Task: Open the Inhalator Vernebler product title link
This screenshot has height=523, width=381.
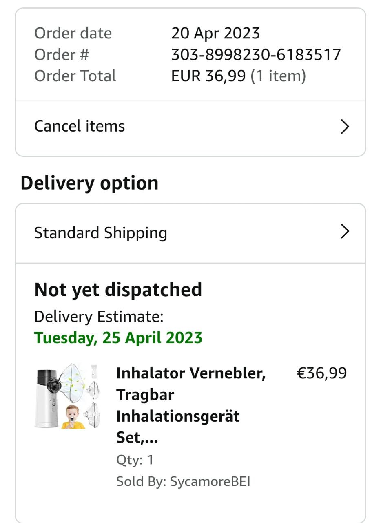Action: tap(191, 405)
